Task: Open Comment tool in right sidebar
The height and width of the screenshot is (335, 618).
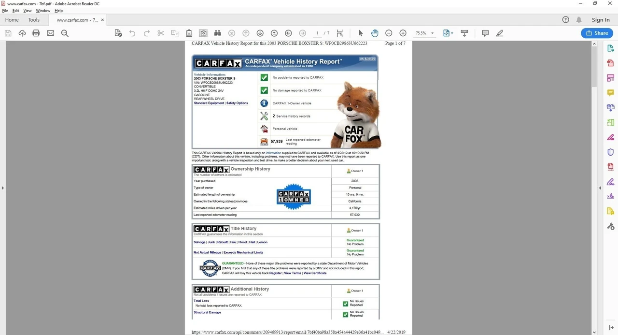Action: click(x=611, y=93)
